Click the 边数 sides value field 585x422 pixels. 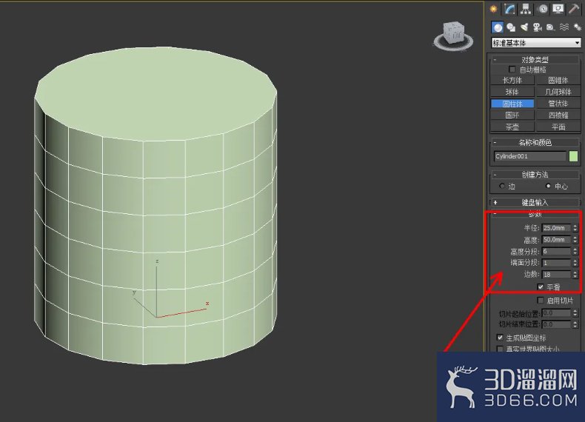coord(556,275)
